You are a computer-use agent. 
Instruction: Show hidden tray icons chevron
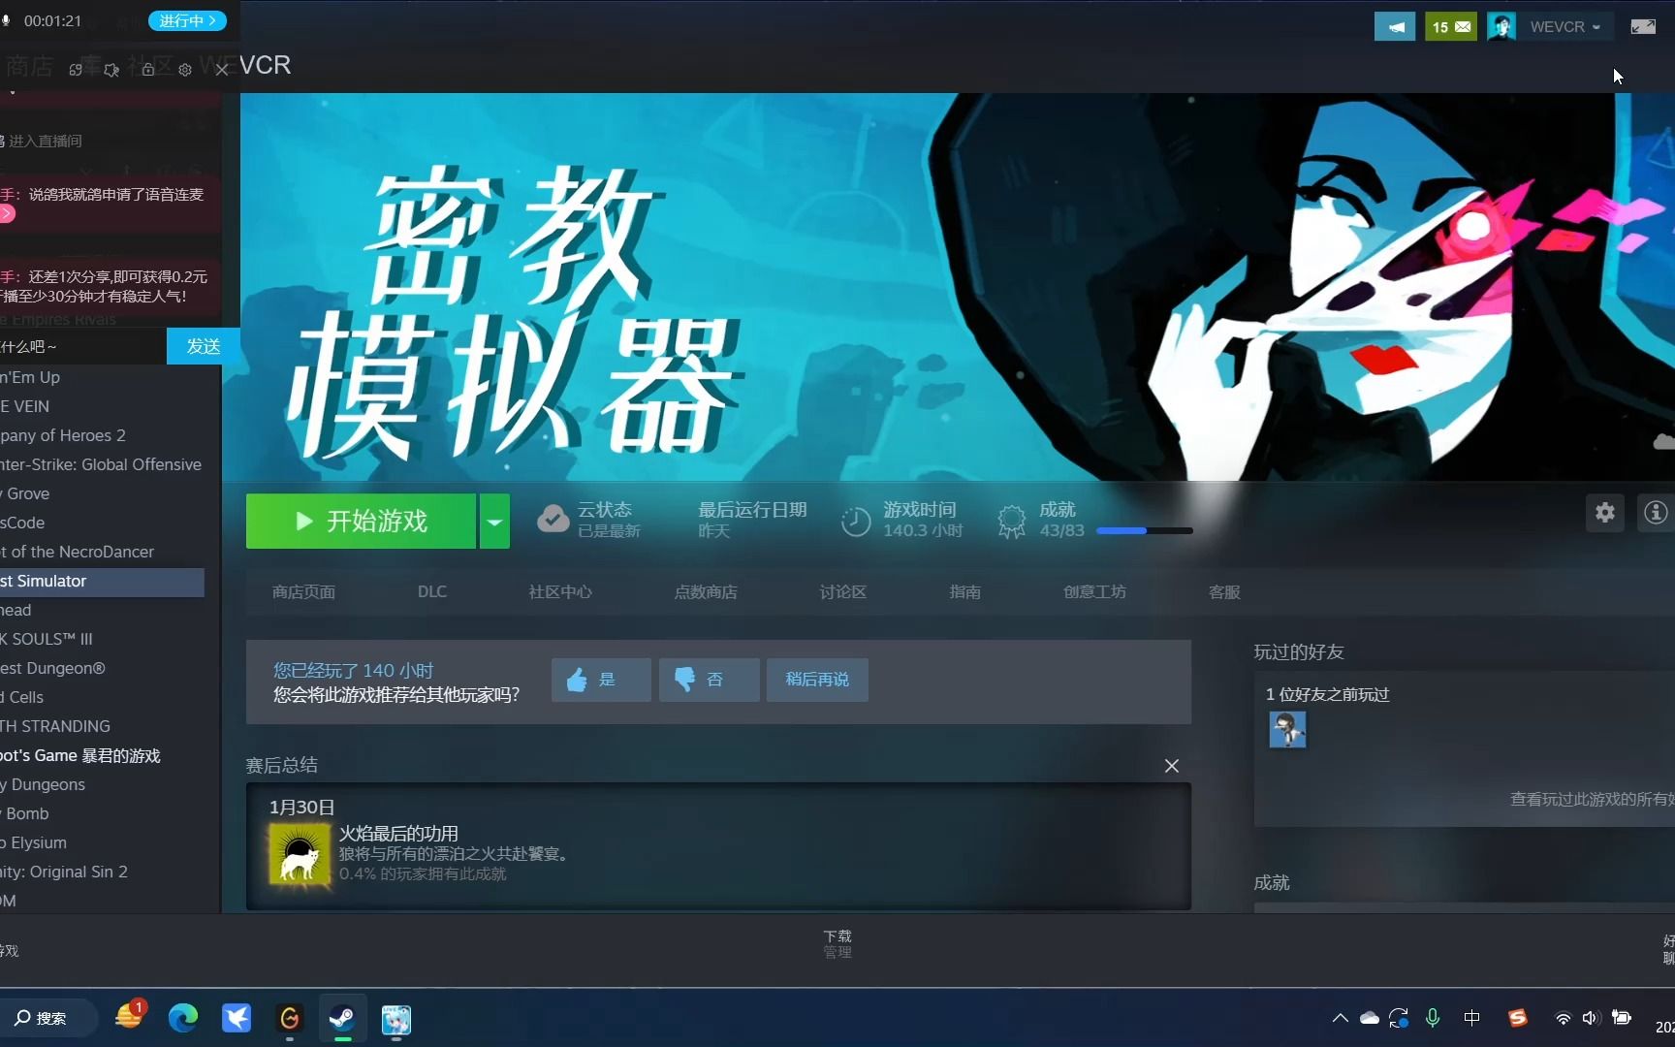tap(1340, 1018)
